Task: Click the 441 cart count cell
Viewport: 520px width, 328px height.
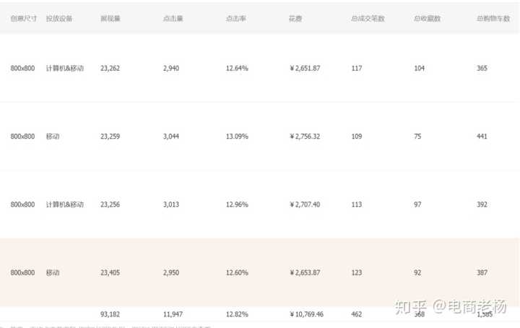Action: [482, 137]
